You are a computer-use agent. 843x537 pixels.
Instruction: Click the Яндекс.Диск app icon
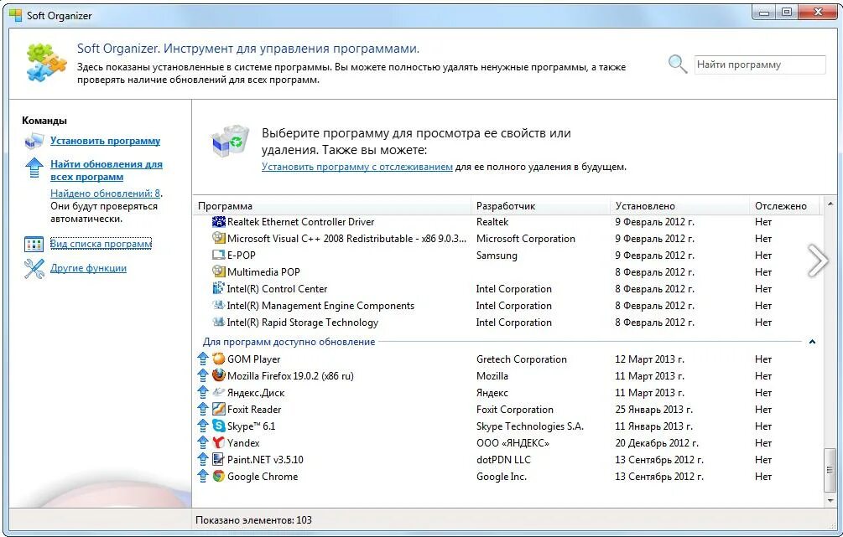[x=218, y=392]
